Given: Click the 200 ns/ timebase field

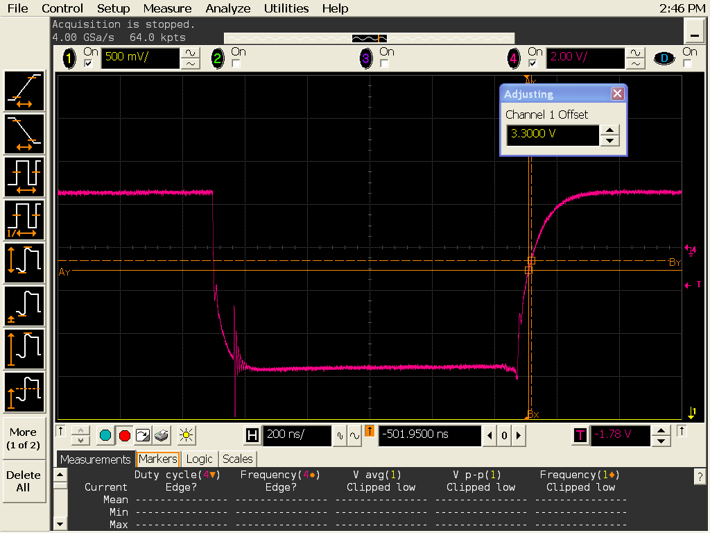Looking at the screenshot, I should click(x=297, y=436).
